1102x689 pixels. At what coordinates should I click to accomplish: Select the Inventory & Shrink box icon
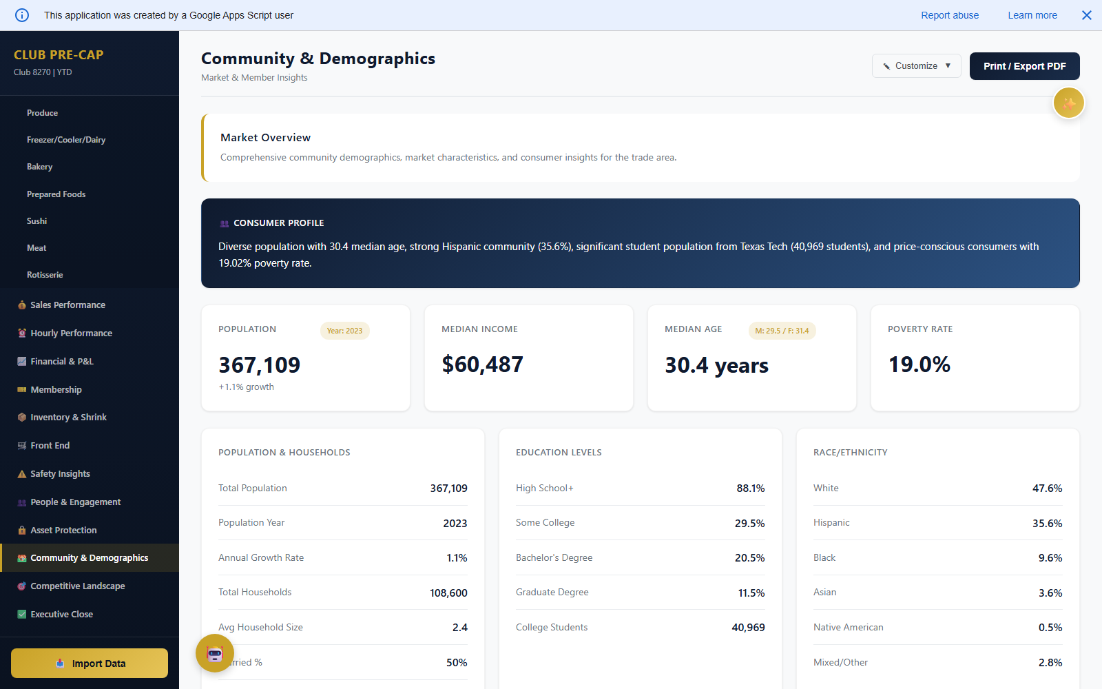22,417
